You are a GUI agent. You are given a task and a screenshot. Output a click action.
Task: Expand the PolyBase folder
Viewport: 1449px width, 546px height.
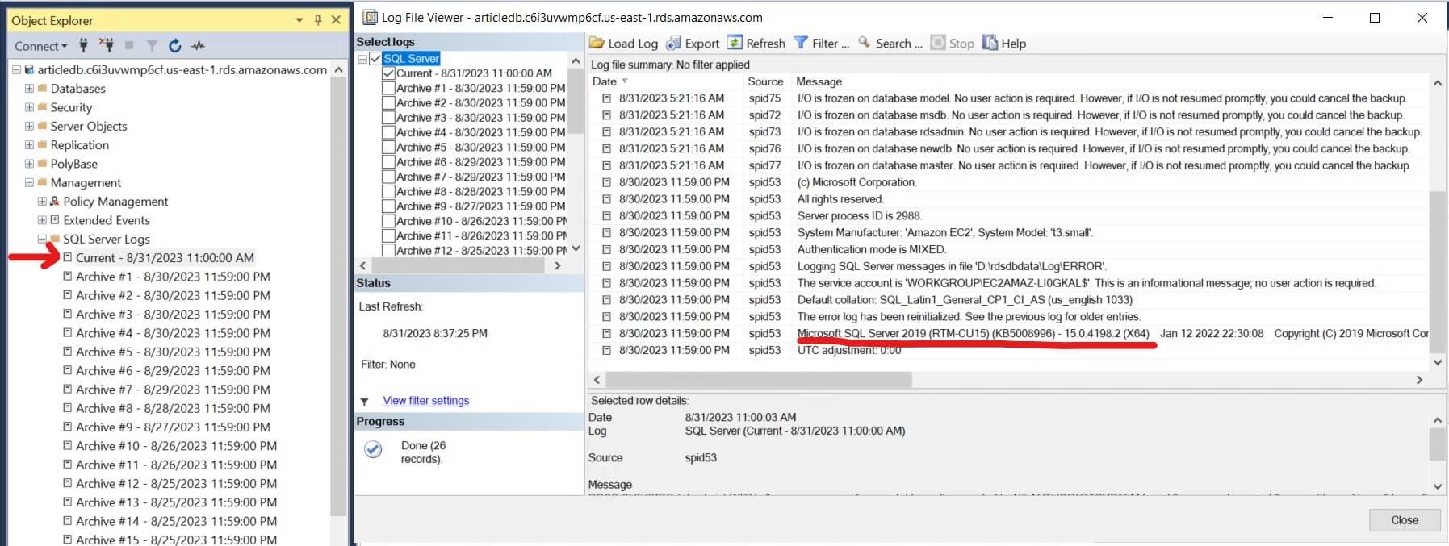(x=29, y=164)
